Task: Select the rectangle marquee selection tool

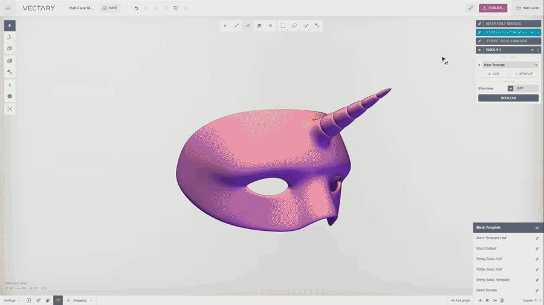Action: coord(283,26)
